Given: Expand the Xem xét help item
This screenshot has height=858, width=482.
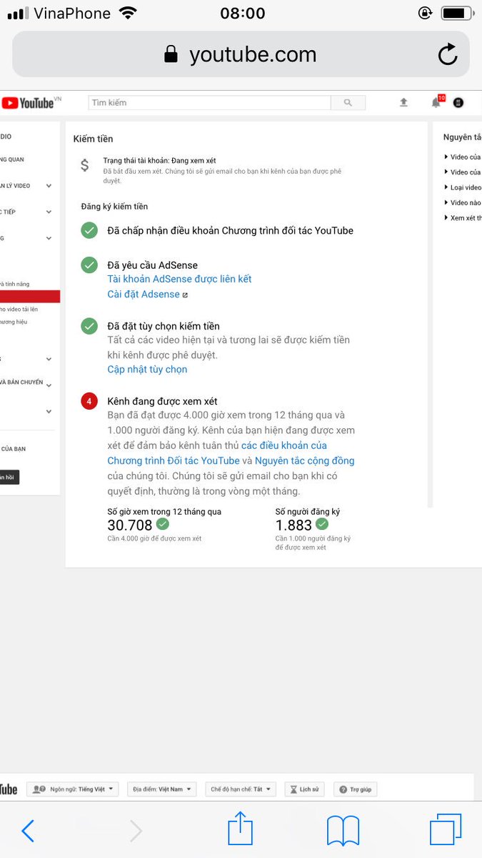Looking at the screenshot, I should click(x=462, y=218).
